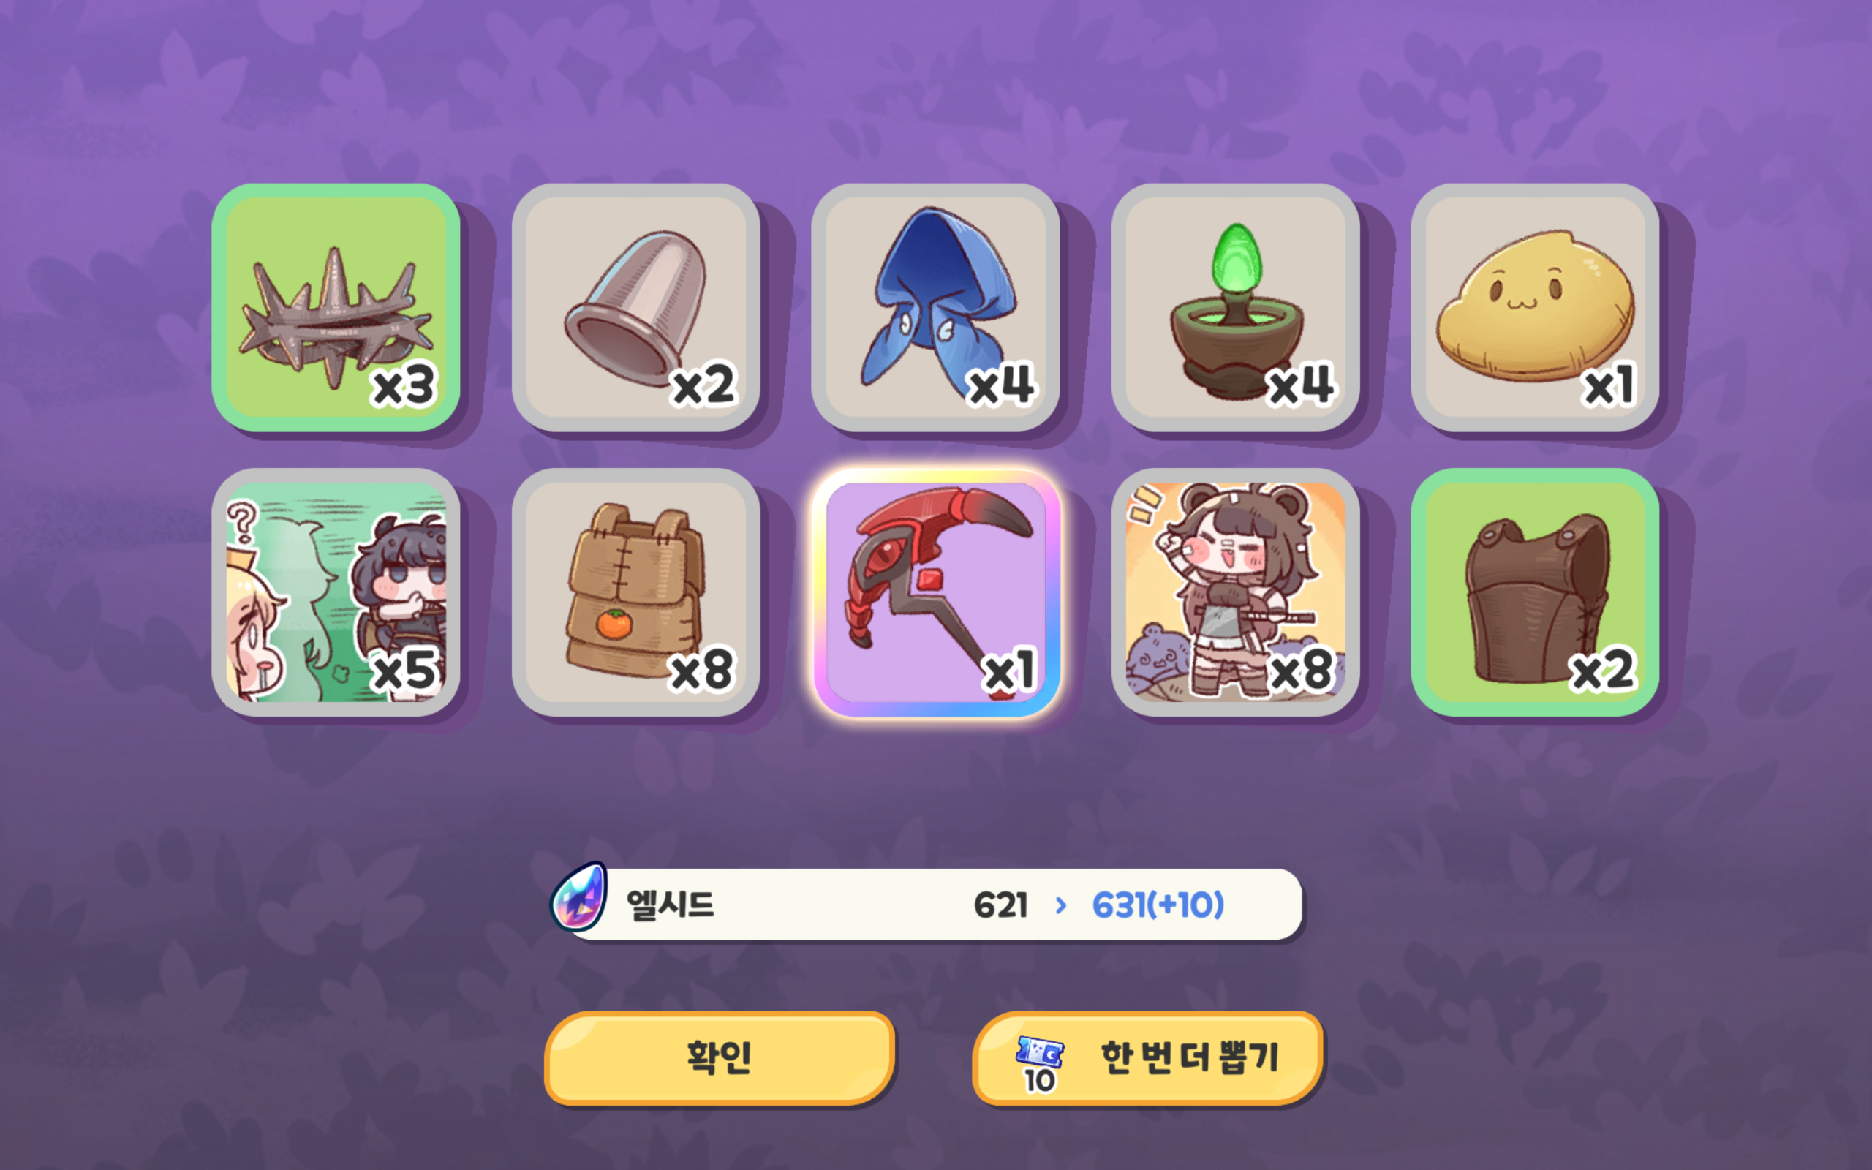Select the green flame brazier item
1872x1170 pixels.
[1235, 307]
